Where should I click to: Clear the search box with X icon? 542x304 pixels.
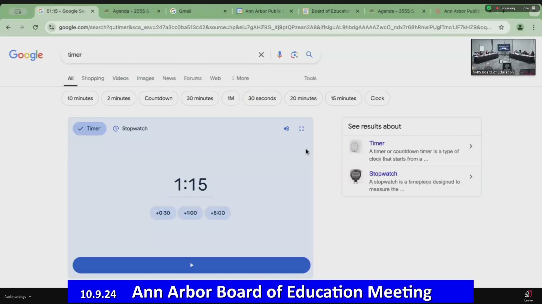pyautogui.click(x=261, y=55)
